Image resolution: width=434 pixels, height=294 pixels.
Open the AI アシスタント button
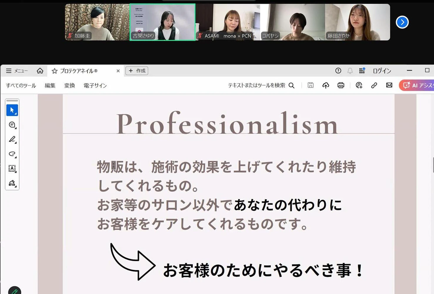[x=417, y=85]
